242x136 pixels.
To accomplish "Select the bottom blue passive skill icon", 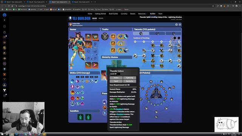I will (105, 113).
